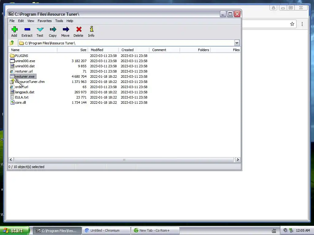This screenshot has height=235, width=314.
Task: Click the Move arrow icon
Action: 66,29
